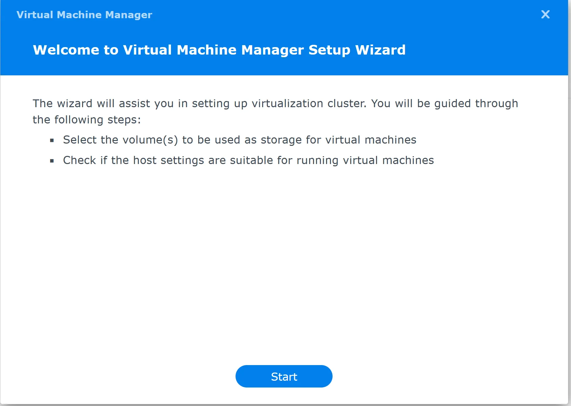Click inside the wizard dialog window
The height and width of the screenshot is (406, 571).
click(x=285, y=227)
